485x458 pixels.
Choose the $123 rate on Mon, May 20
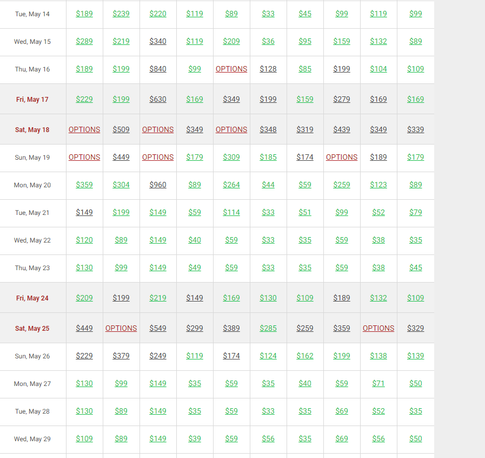(378, 185)
